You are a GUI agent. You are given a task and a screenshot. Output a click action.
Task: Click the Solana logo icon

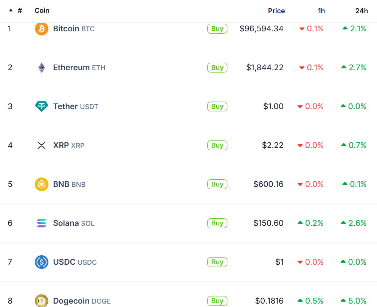click(x=42, y=223)
